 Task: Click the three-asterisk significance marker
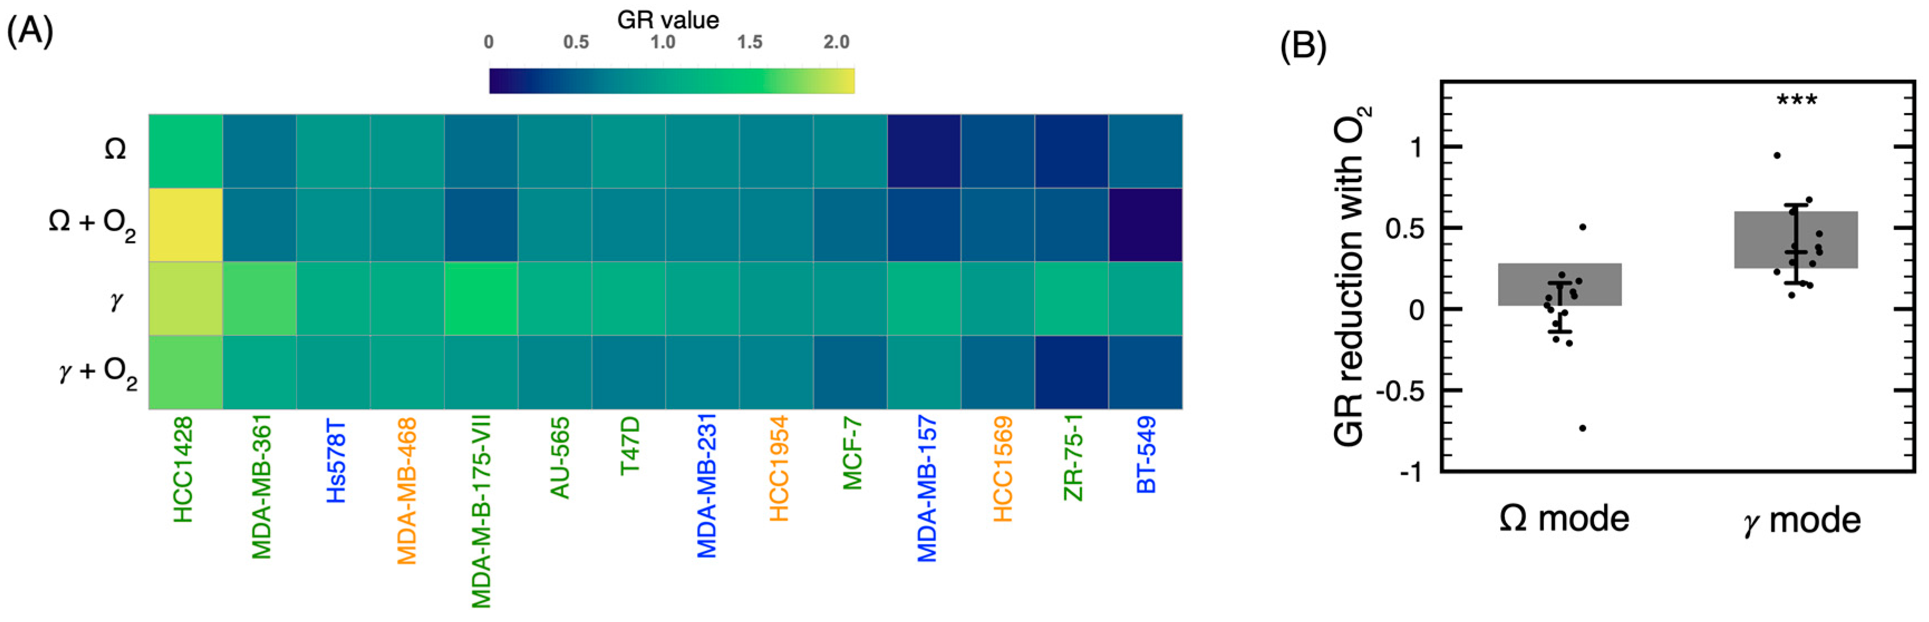point(1796,101)
